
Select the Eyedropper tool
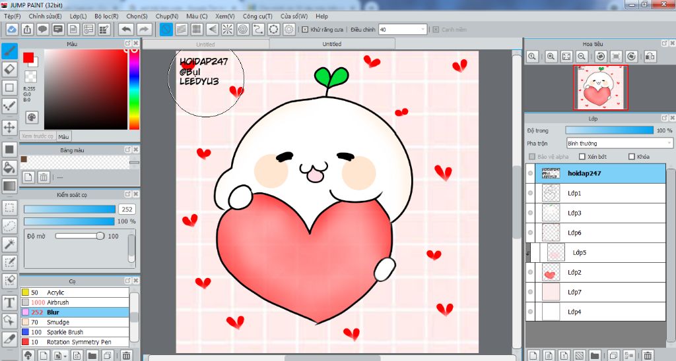tap(9, 339)
